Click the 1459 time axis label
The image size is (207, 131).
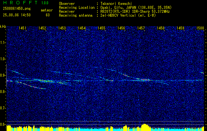coord(180,28)
